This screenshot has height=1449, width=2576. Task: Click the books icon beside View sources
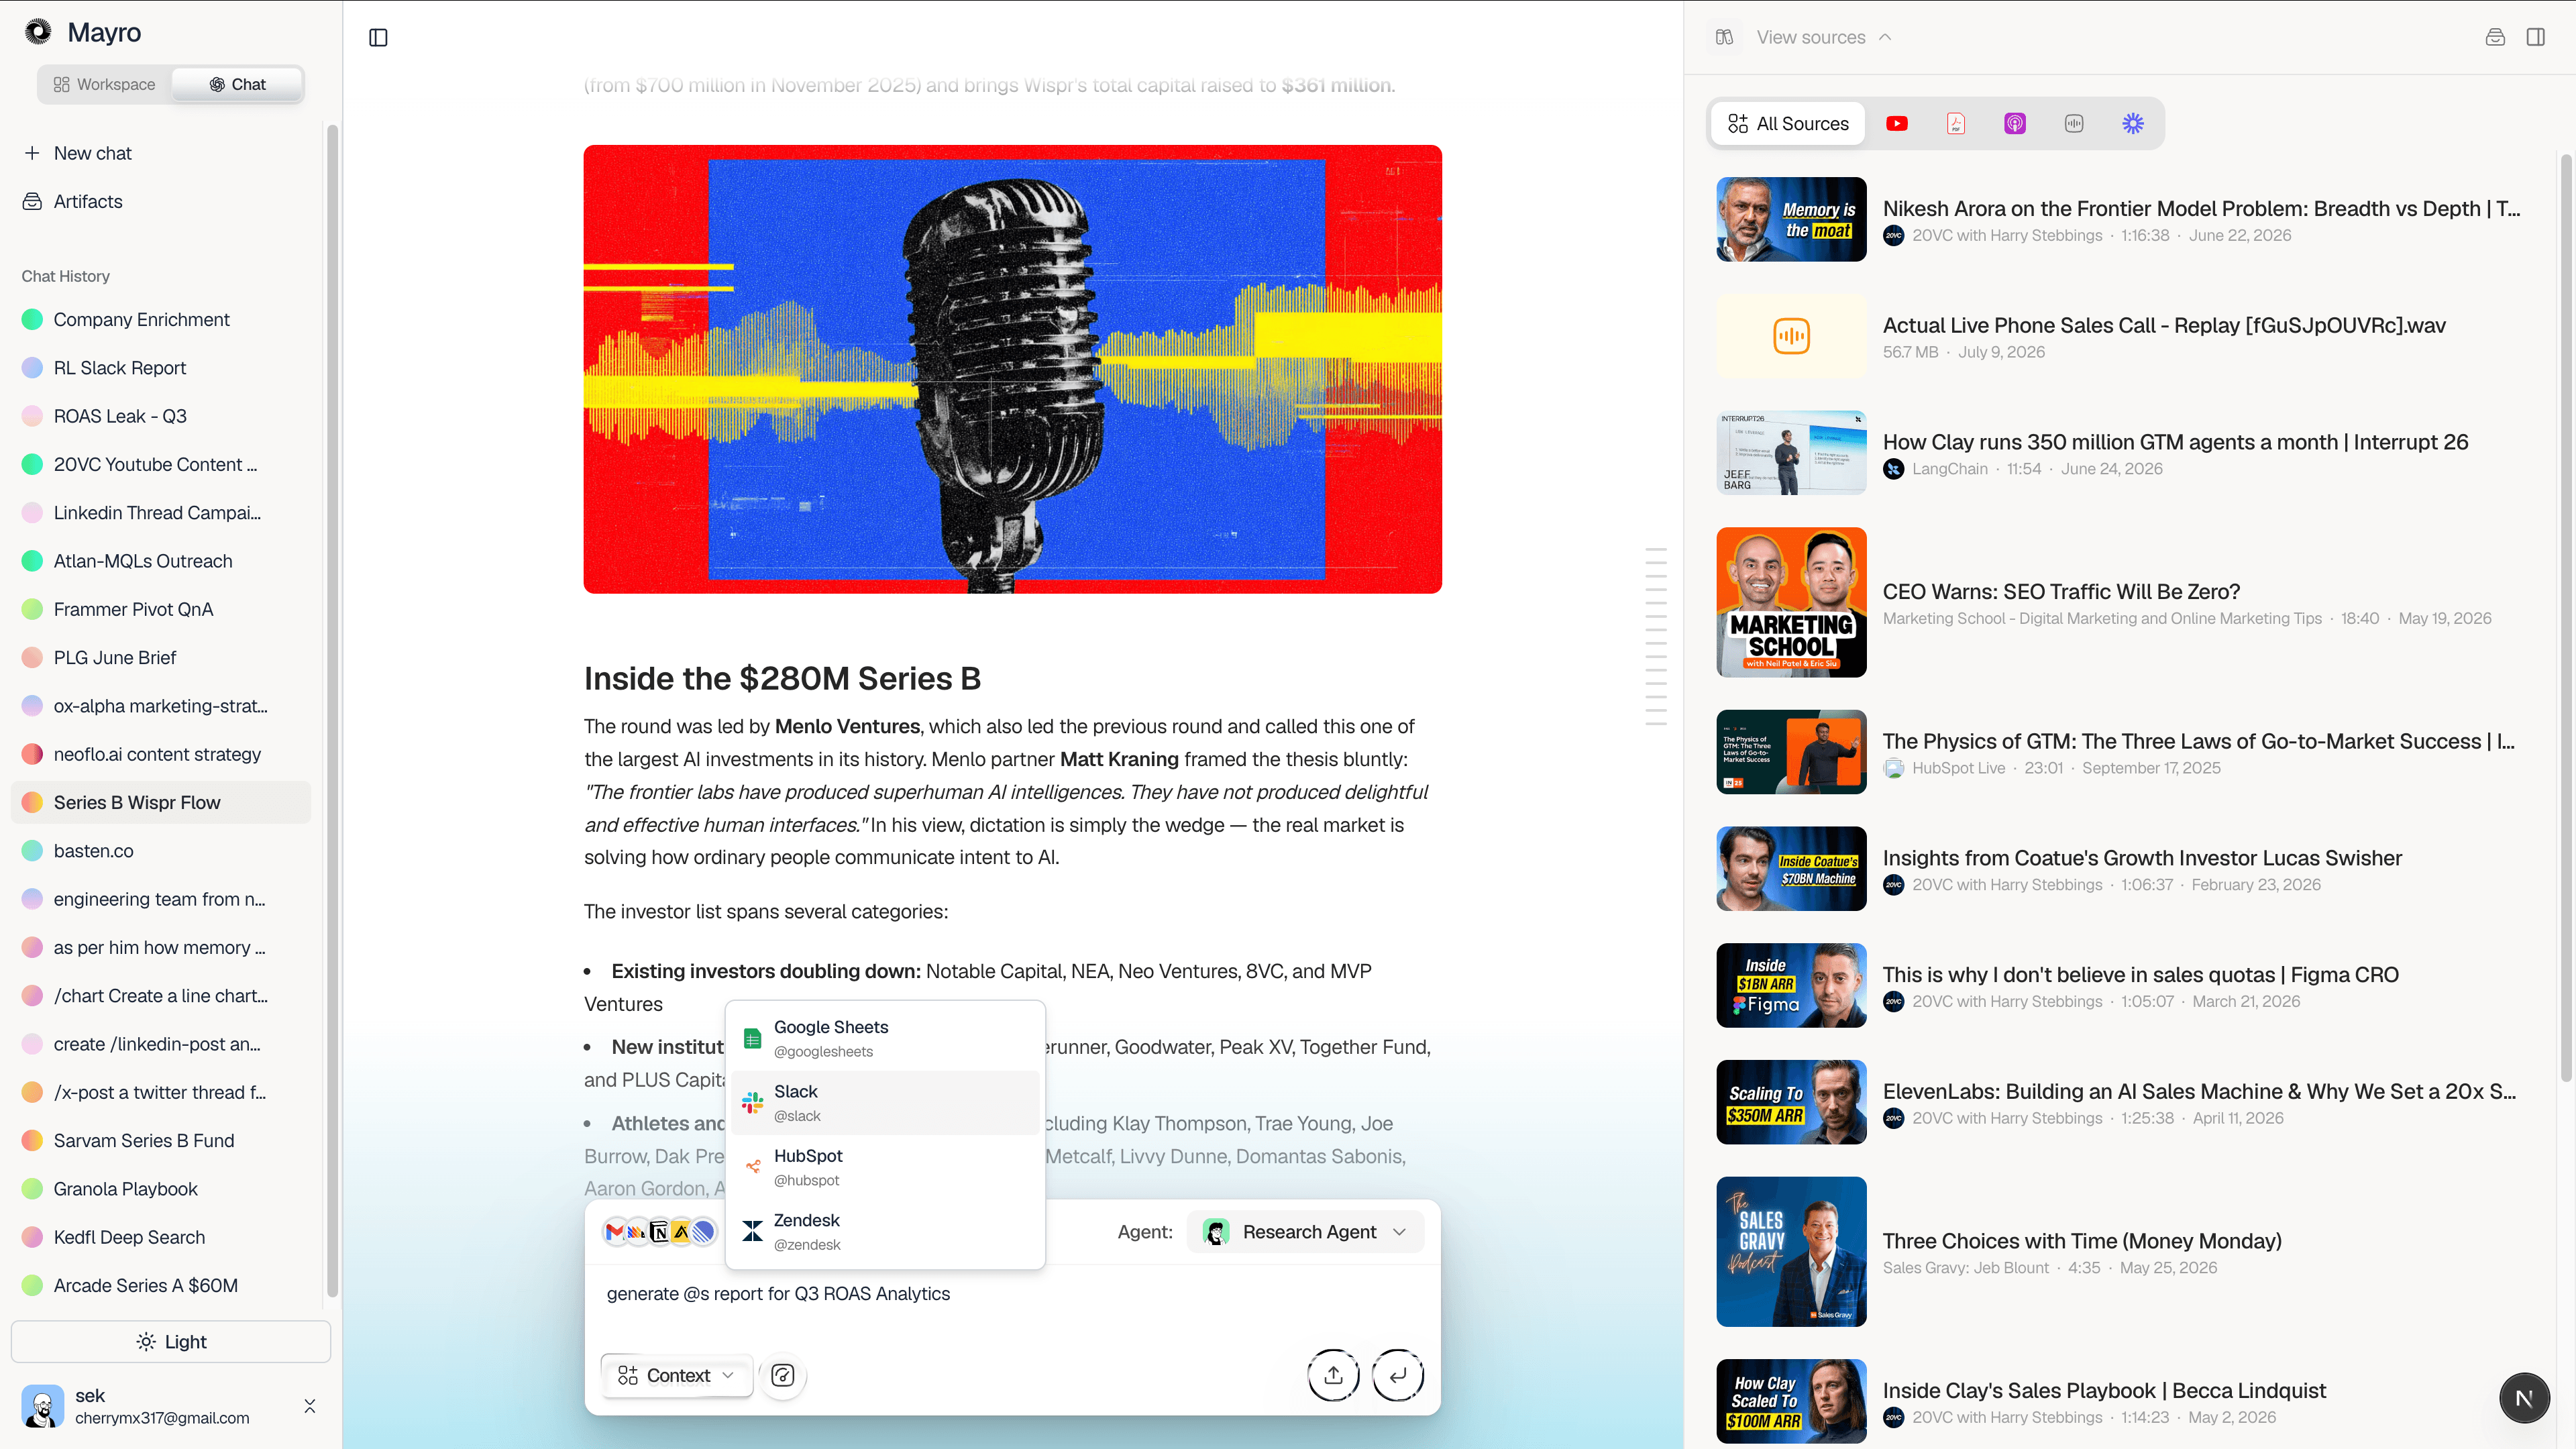pos(1724,37)
